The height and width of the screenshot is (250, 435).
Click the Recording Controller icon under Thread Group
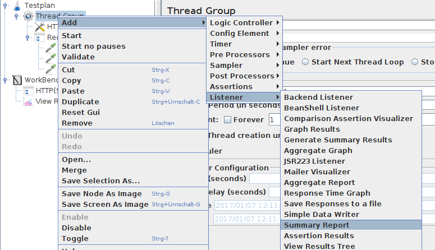pos(39,38)
